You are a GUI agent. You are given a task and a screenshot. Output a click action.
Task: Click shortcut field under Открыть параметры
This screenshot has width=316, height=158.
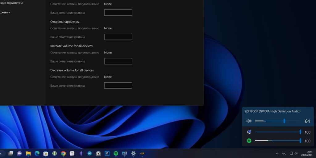tap(118, 37)
